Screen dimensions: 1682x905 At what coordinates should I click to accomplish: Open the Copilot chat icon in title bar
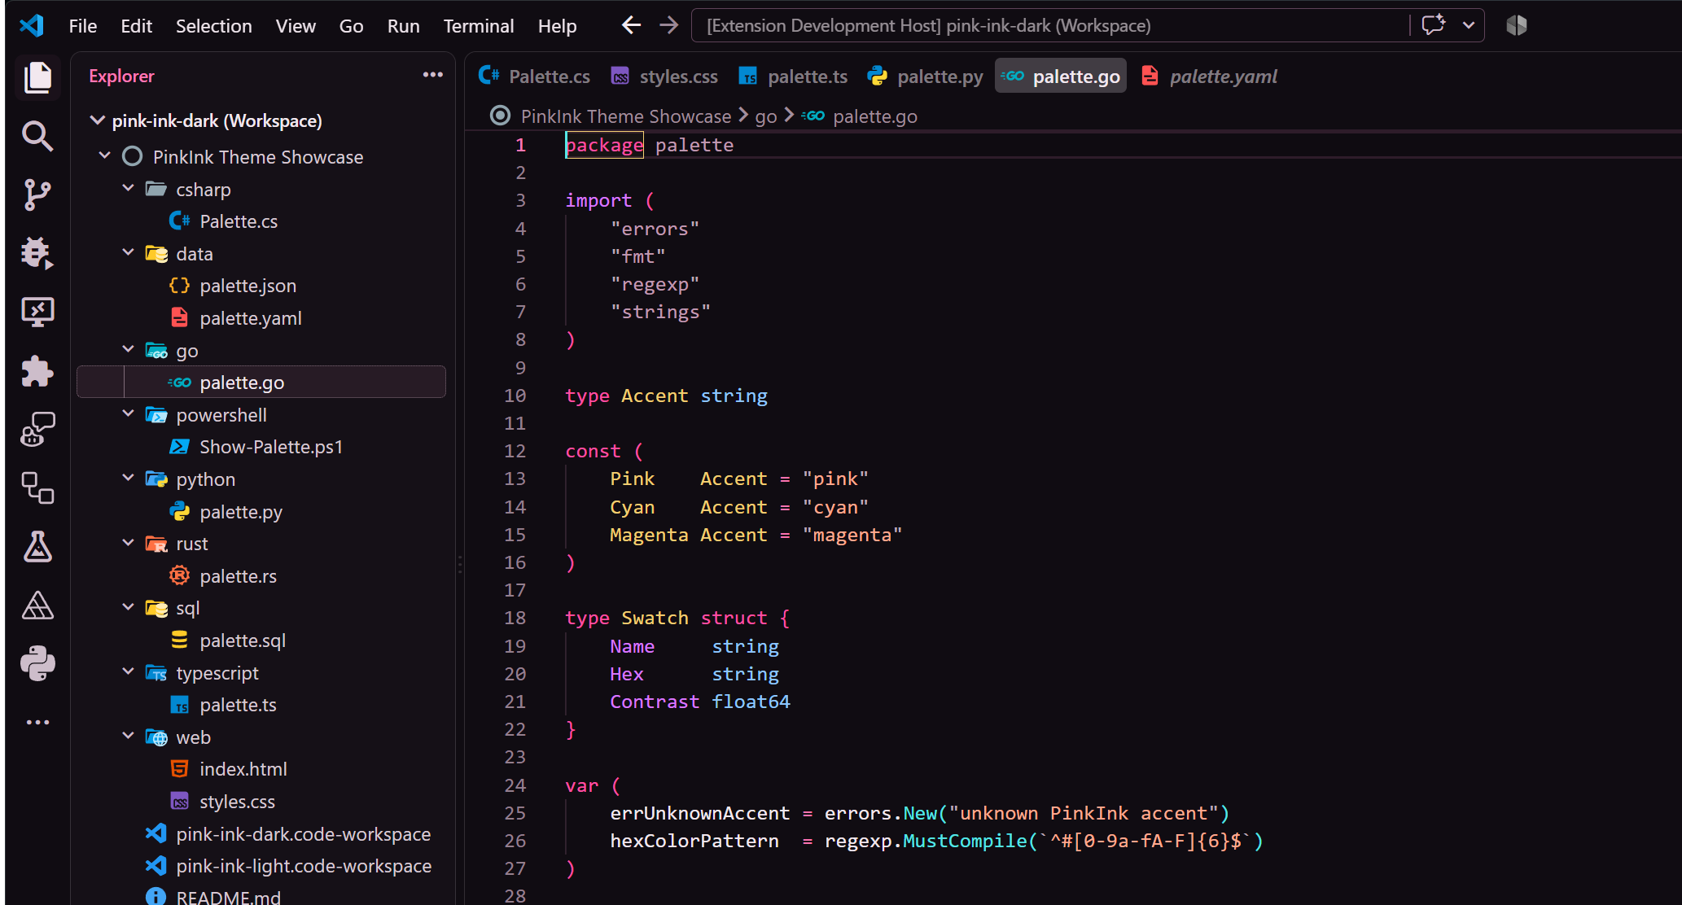tap(1434, 25)
